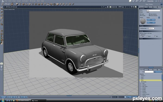Screen dimensions: 163x102
Task: Select the arrow move tool in left toolbar
Action: [x=2, y=8]
